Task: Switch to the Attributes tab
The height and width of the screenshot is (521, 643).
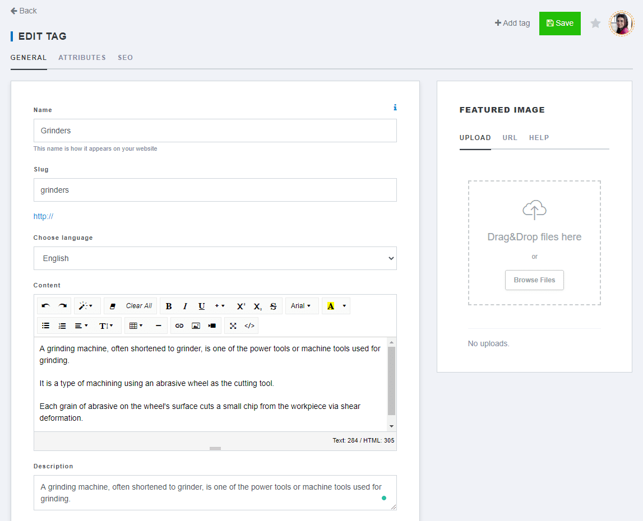Action: (x=82, y=57)
